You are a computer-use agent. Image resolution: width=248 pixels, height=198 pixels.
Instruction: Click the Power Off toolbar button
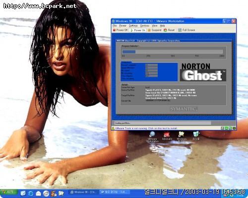coord(120,30)
